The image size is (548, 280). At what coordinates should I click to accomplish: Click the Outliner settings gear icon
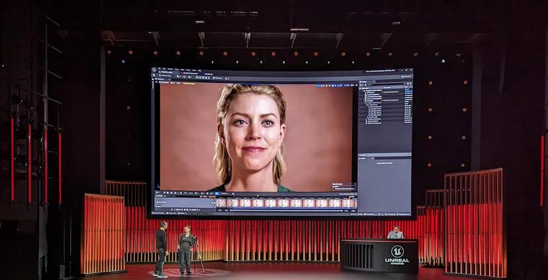coord(410,83)
